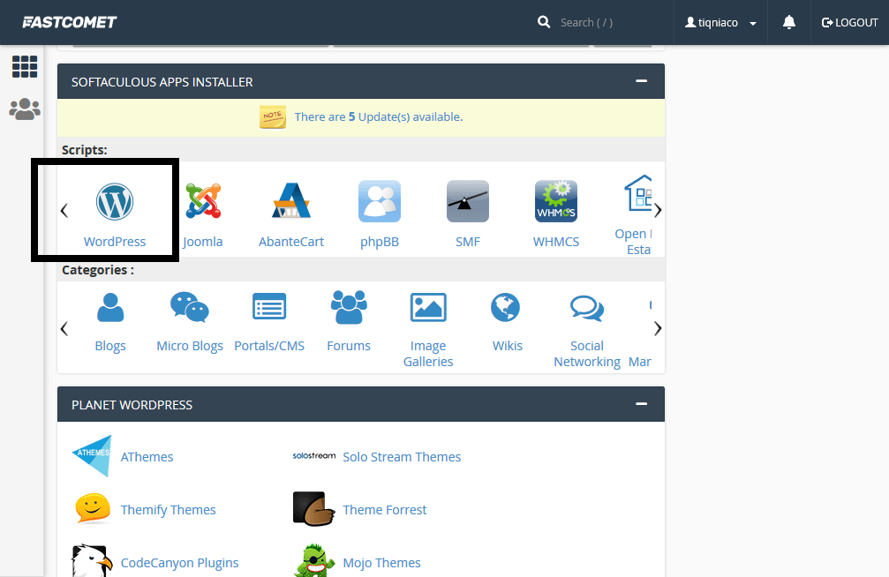Open the Blogs category icon
Viewport: 889px width, 577px height.
(110, 309)
